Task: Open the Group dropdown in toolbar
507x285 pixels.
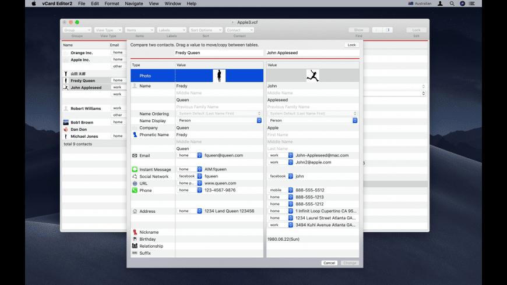Action: click(77, 30)
